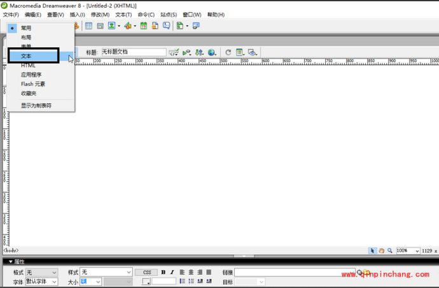The image size is (439, 288).
Task: Click the Bold B formatting button
Action: tap(163, 272)
